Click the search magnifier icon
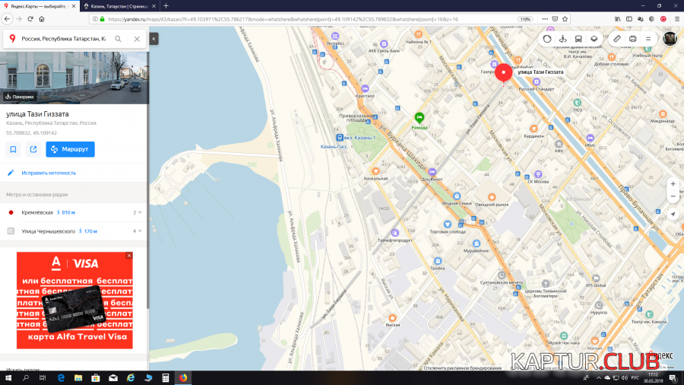The height and width of the screenshot is (385, 684). (x=118, y=39)
